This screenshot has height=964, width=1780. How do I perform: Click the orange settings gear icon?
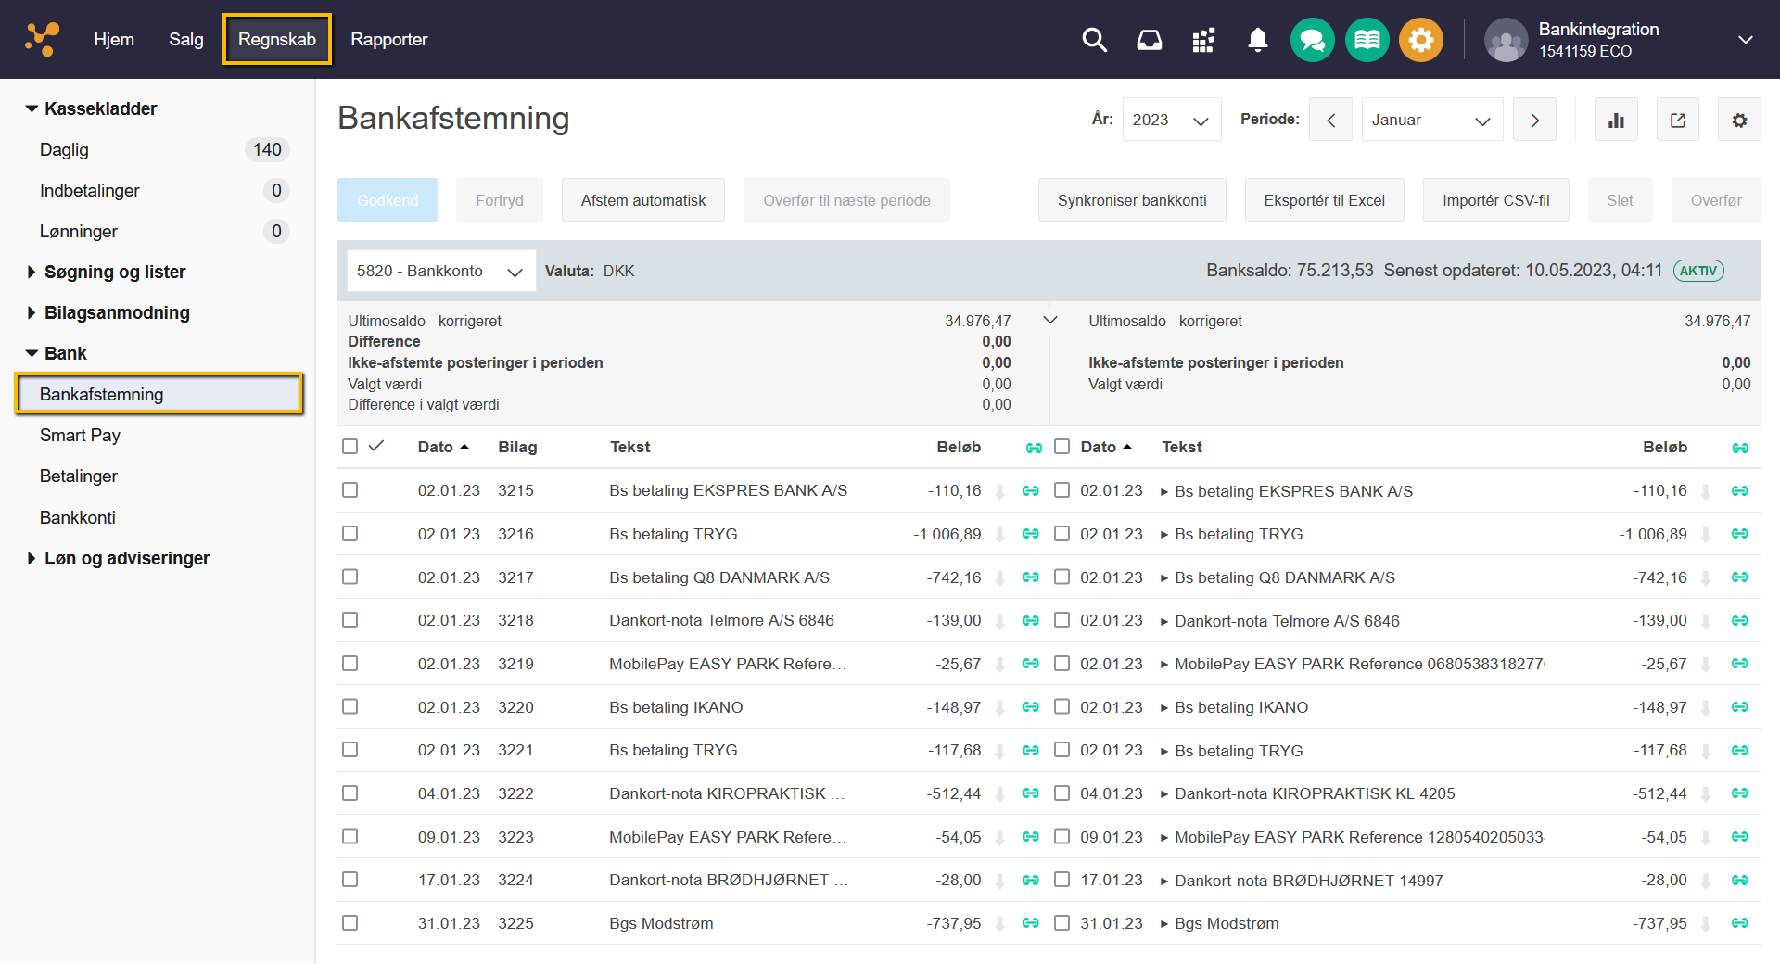pos(1420,40)
